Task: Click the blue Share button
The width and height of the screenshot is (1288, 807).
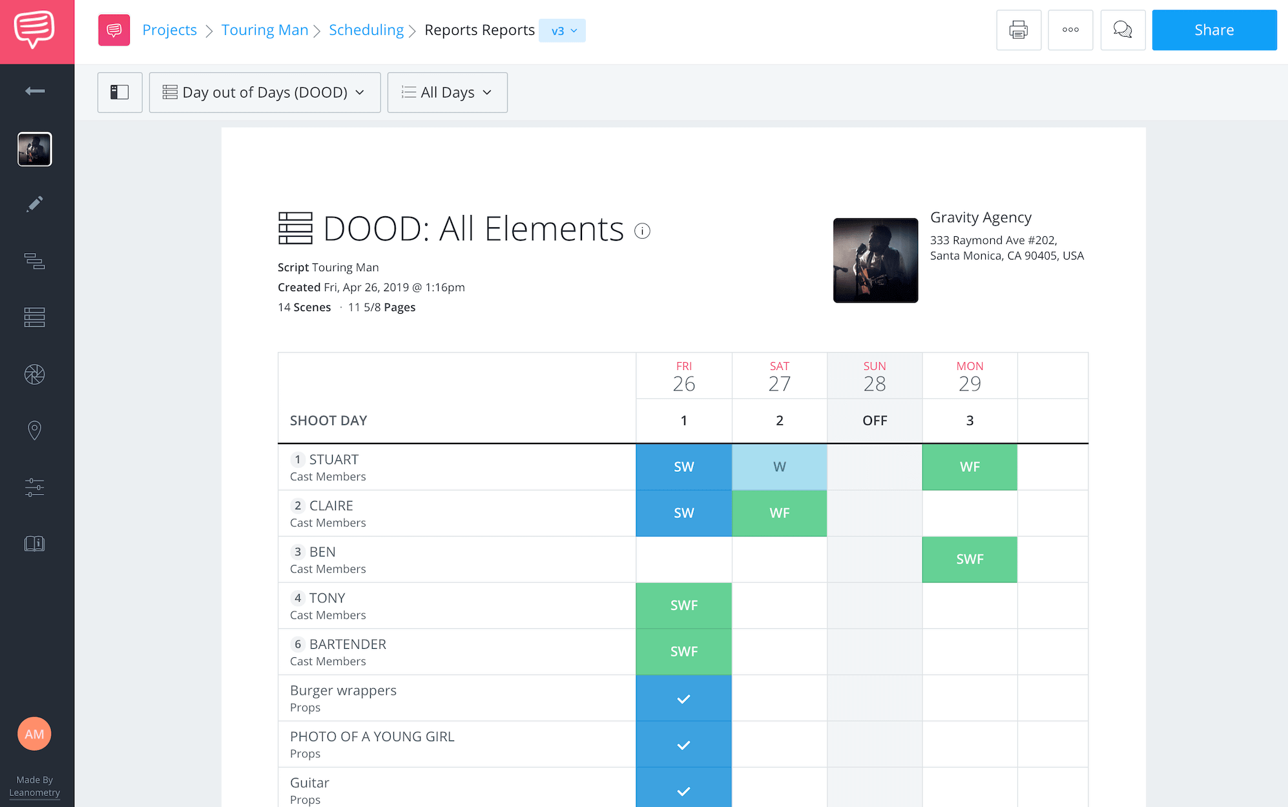Action: (1214, 30)
